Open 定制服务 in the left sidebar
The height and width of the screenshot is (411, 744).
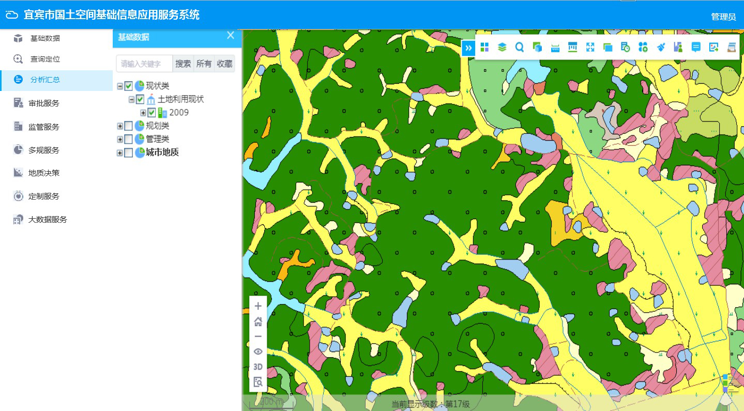tap(56, 196)
